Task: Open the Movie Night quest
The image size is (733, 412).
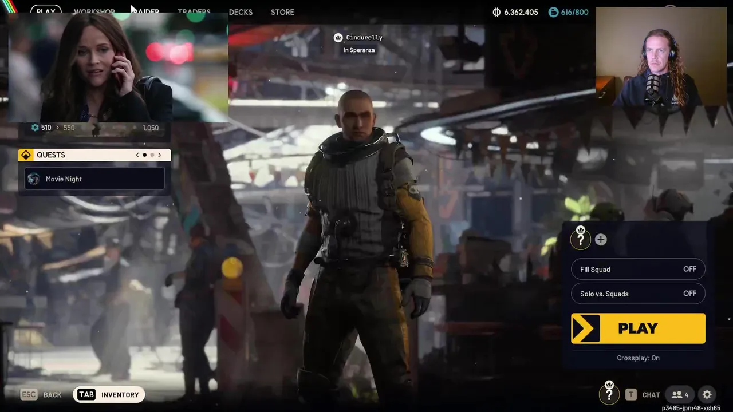Action: [95, 179]
